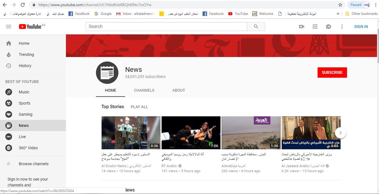
Task: Click the YouTube logo
Action: pyautogui.click(x=30, y=26)
